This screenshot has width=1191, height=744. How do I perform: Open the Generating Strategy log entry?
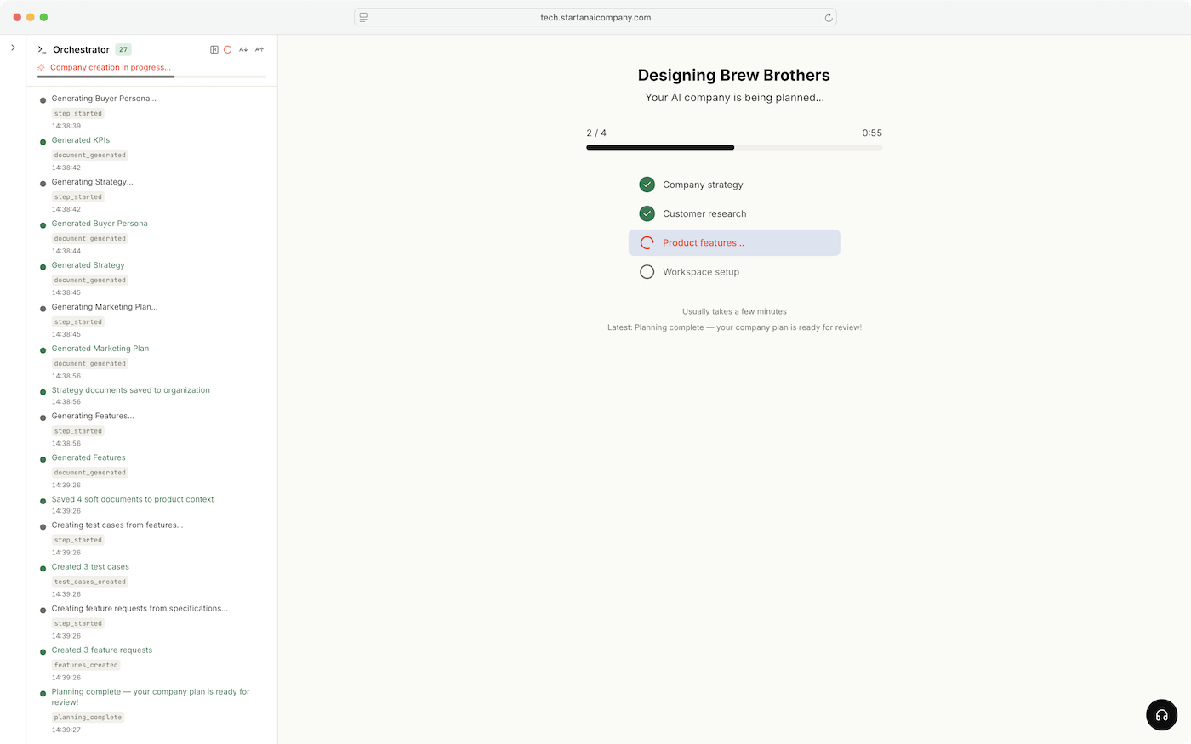92,182
